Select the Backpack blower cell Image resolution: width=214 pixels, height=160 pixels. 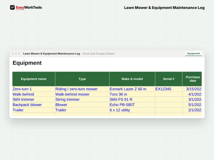click(34, 105)
